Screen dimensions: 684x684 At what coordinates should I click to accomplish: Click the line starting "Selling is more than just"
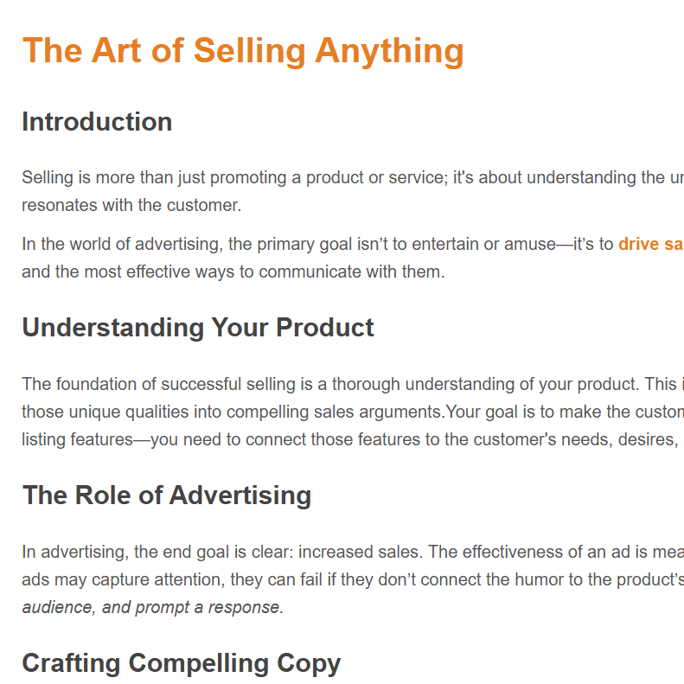point(353,177)
